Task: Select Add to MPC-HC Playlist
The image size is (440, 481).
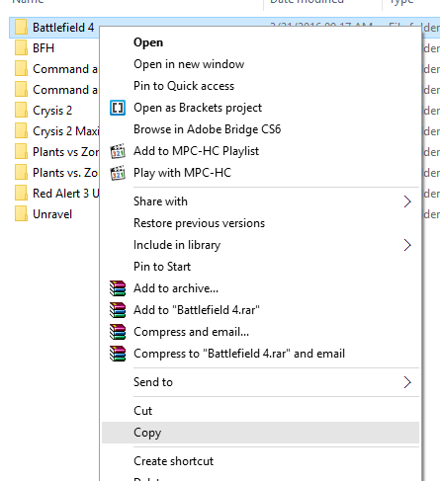Action: (260, 151)
